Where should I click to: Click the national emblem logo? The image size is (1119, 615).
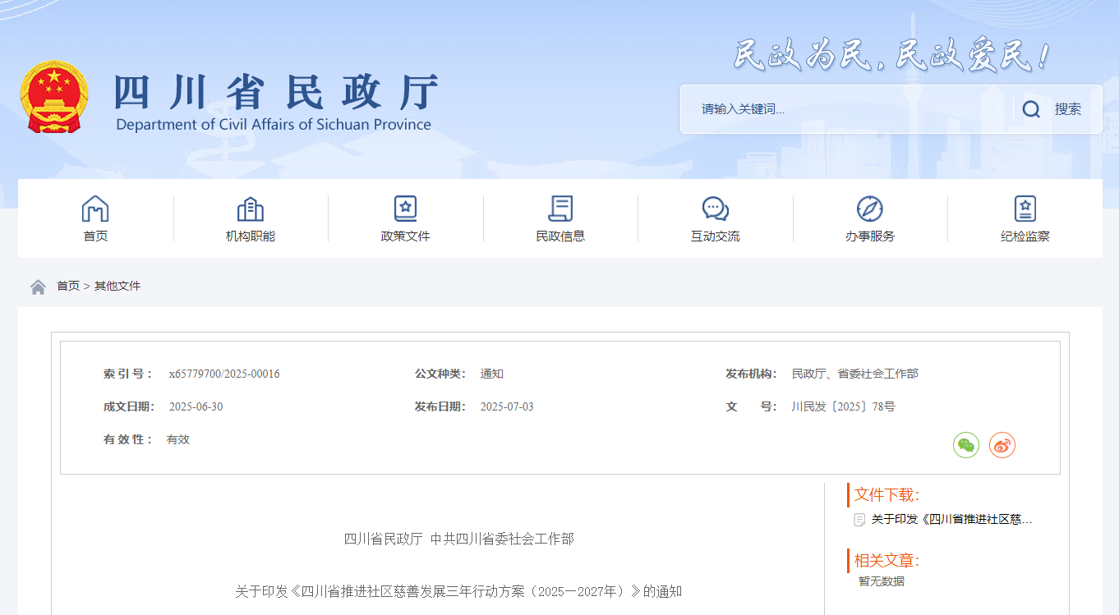[53, 97]
